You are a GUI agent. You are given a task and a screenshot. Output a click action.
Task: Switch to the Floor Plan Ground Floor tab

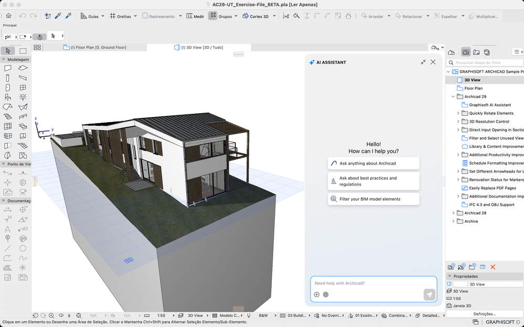click(x=94, y=48)
